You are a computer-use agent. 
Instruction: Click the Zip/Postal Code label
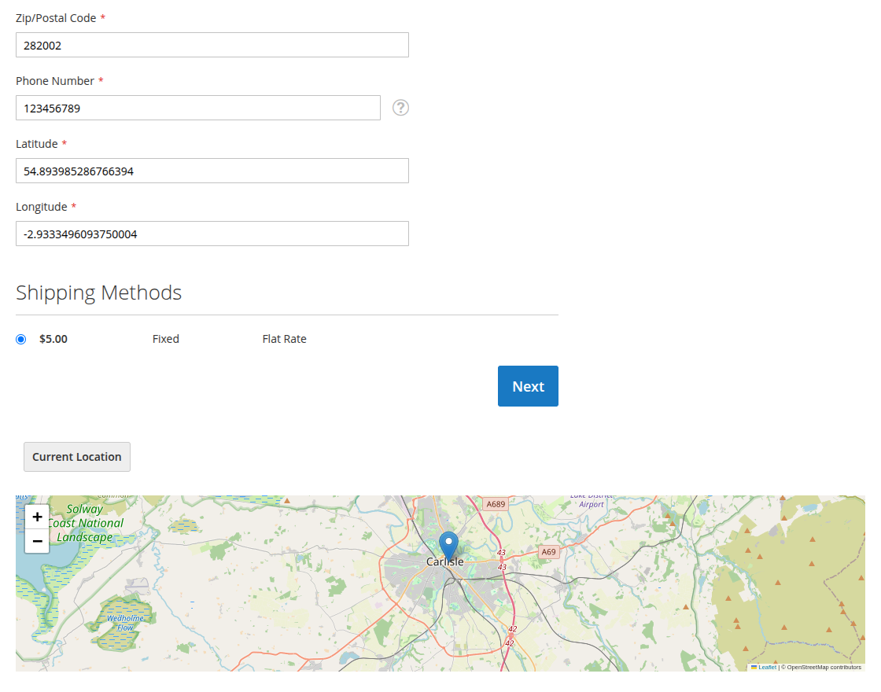pos(56,18)
